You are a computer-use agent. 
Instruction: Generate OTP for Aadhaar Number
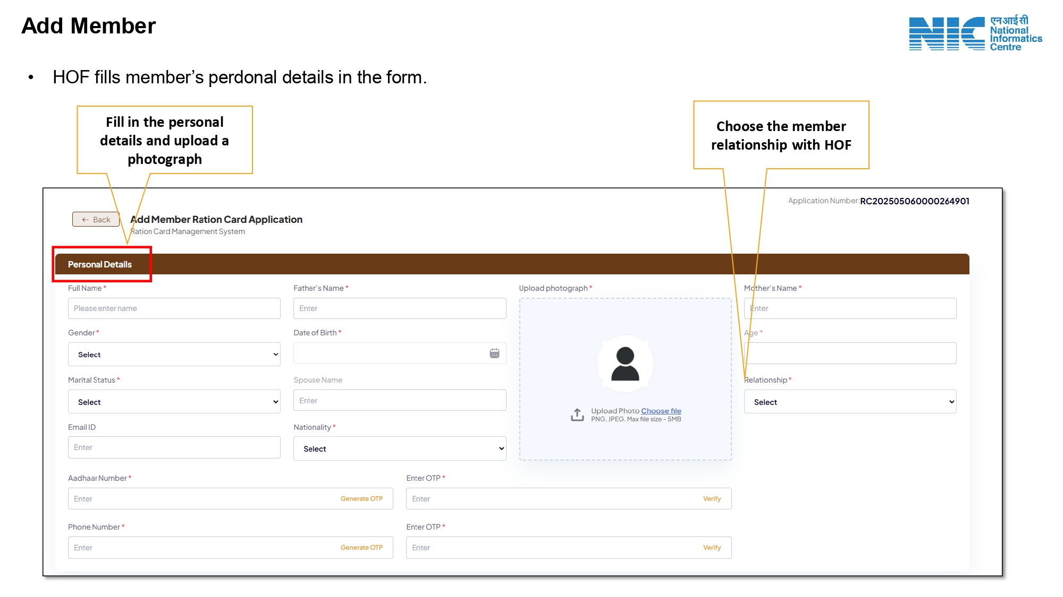[x=361, y=499]
